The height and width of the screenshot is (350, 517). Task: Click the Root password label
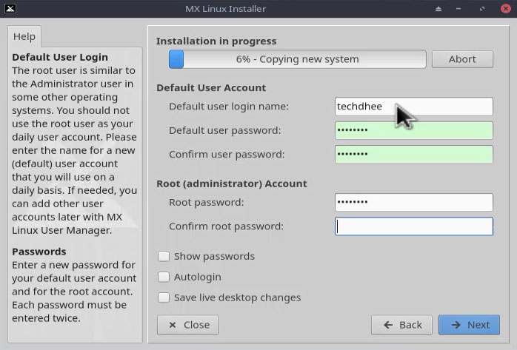click(x=207, y=202)
